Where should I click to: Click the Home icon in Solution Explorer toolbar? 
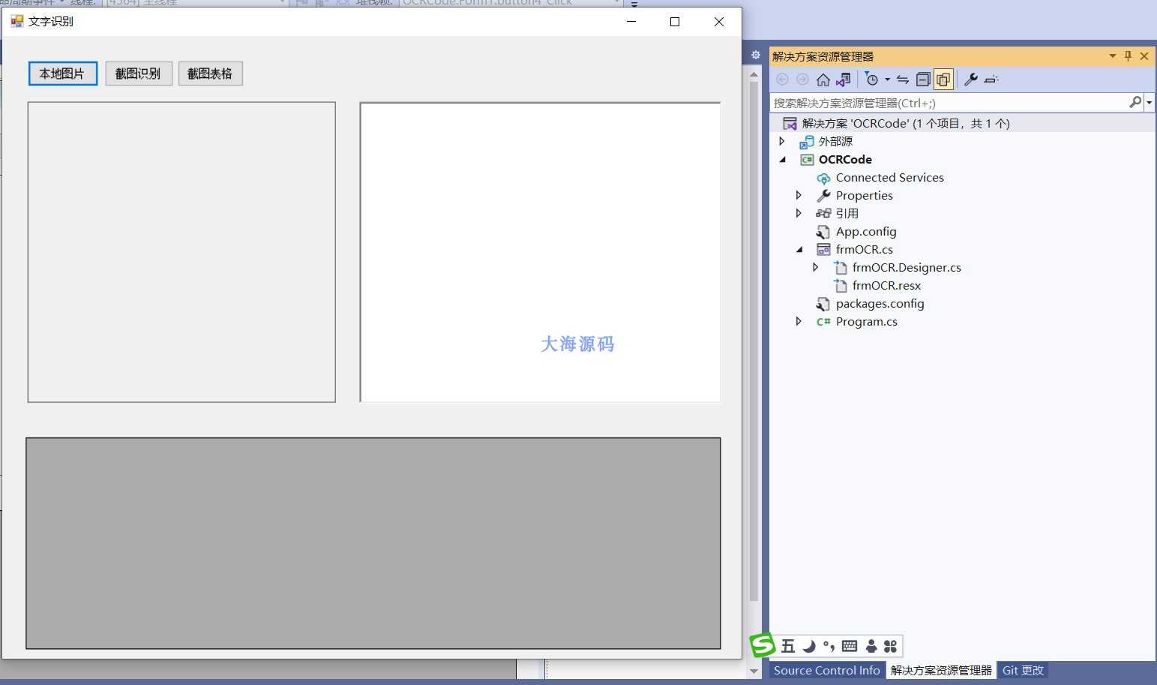tap(823, 80)
